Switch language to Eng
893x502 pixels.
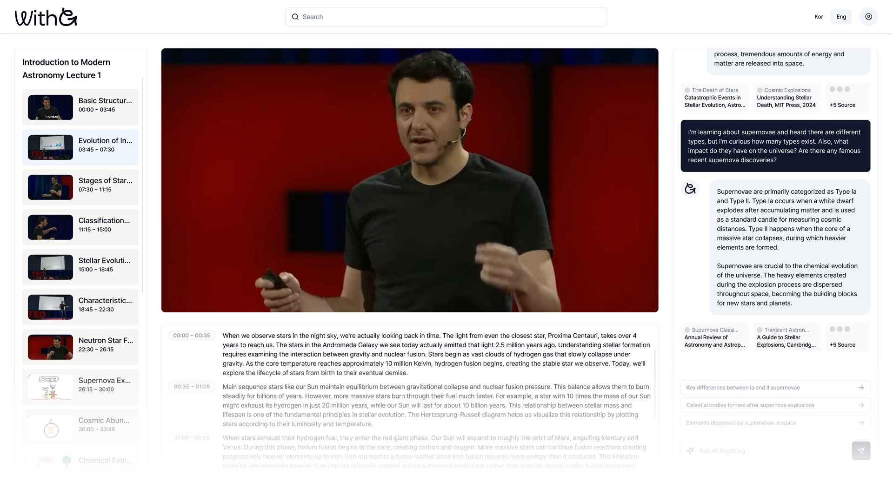(x=841, y=17)
